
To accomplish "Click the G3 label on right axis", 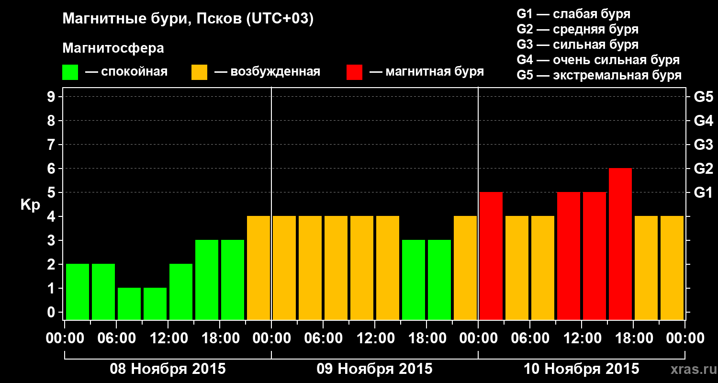I will click(x=703, y=145).
